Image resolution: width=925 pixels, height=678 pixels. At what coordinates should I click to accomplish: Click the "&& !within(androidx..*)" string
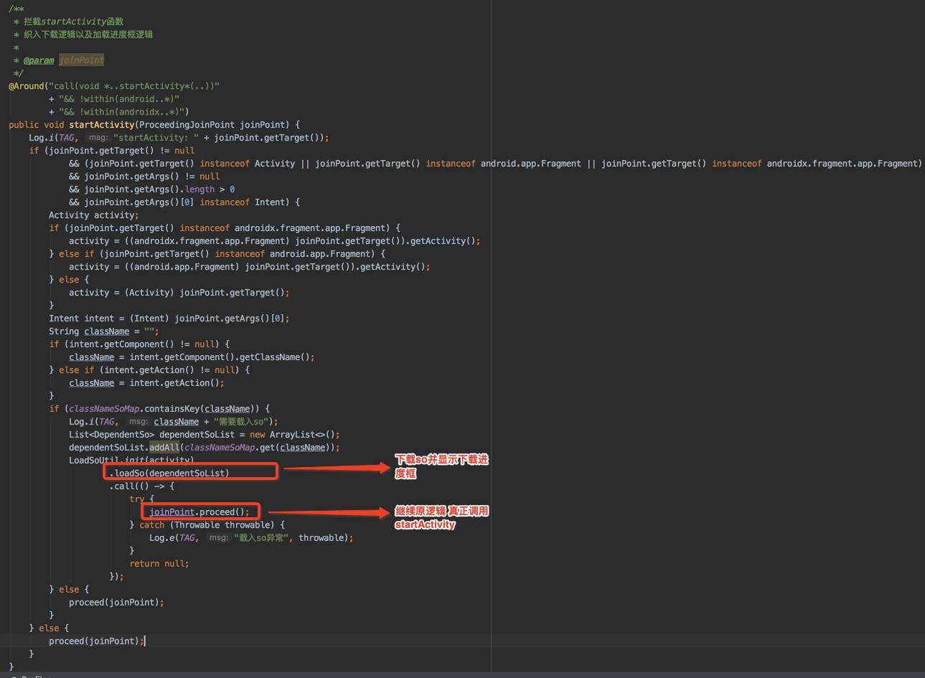point(122,112)
